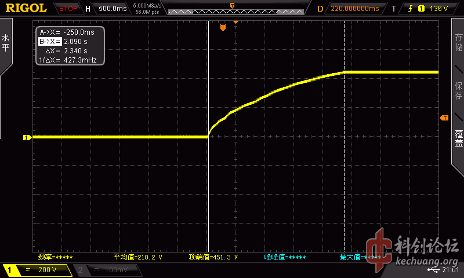This screenshot has height=278, width=464.
Task: Toggle the STOP run status indicator
Action: point(68,9)
